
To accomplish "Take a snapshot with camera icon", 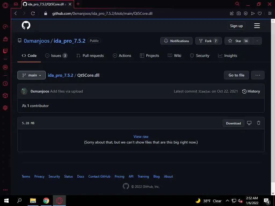I will point(239,13).
